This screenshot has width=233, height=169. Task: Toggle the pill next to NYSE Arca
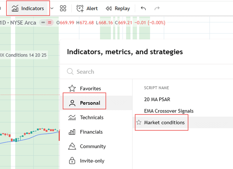(46, 23)
